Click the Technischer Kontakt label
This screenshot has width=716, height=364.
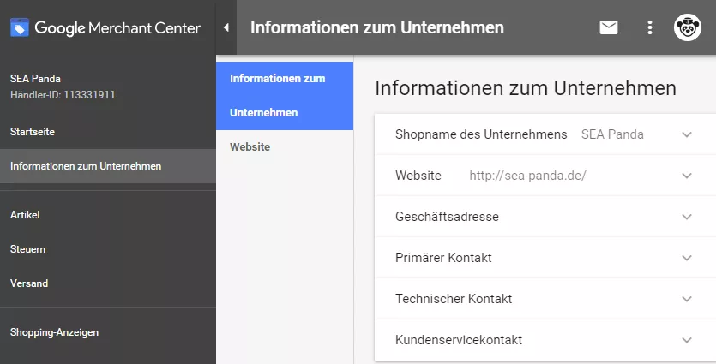pos(454,299)
